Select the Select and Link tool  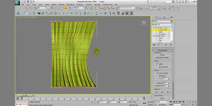tap(27, 8)
